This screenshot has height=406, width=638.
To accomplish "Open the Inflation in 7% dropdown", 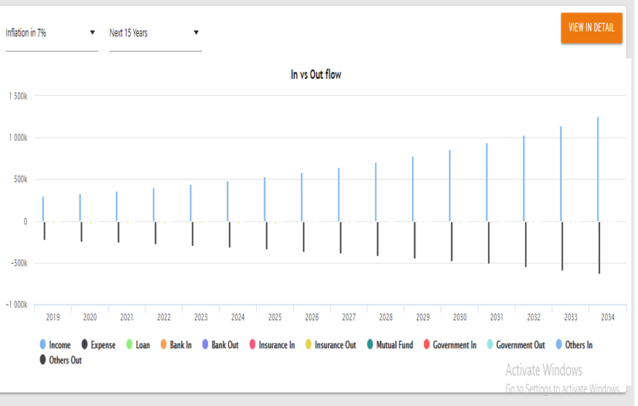I will pyautogui.click(x=51, y=33).
